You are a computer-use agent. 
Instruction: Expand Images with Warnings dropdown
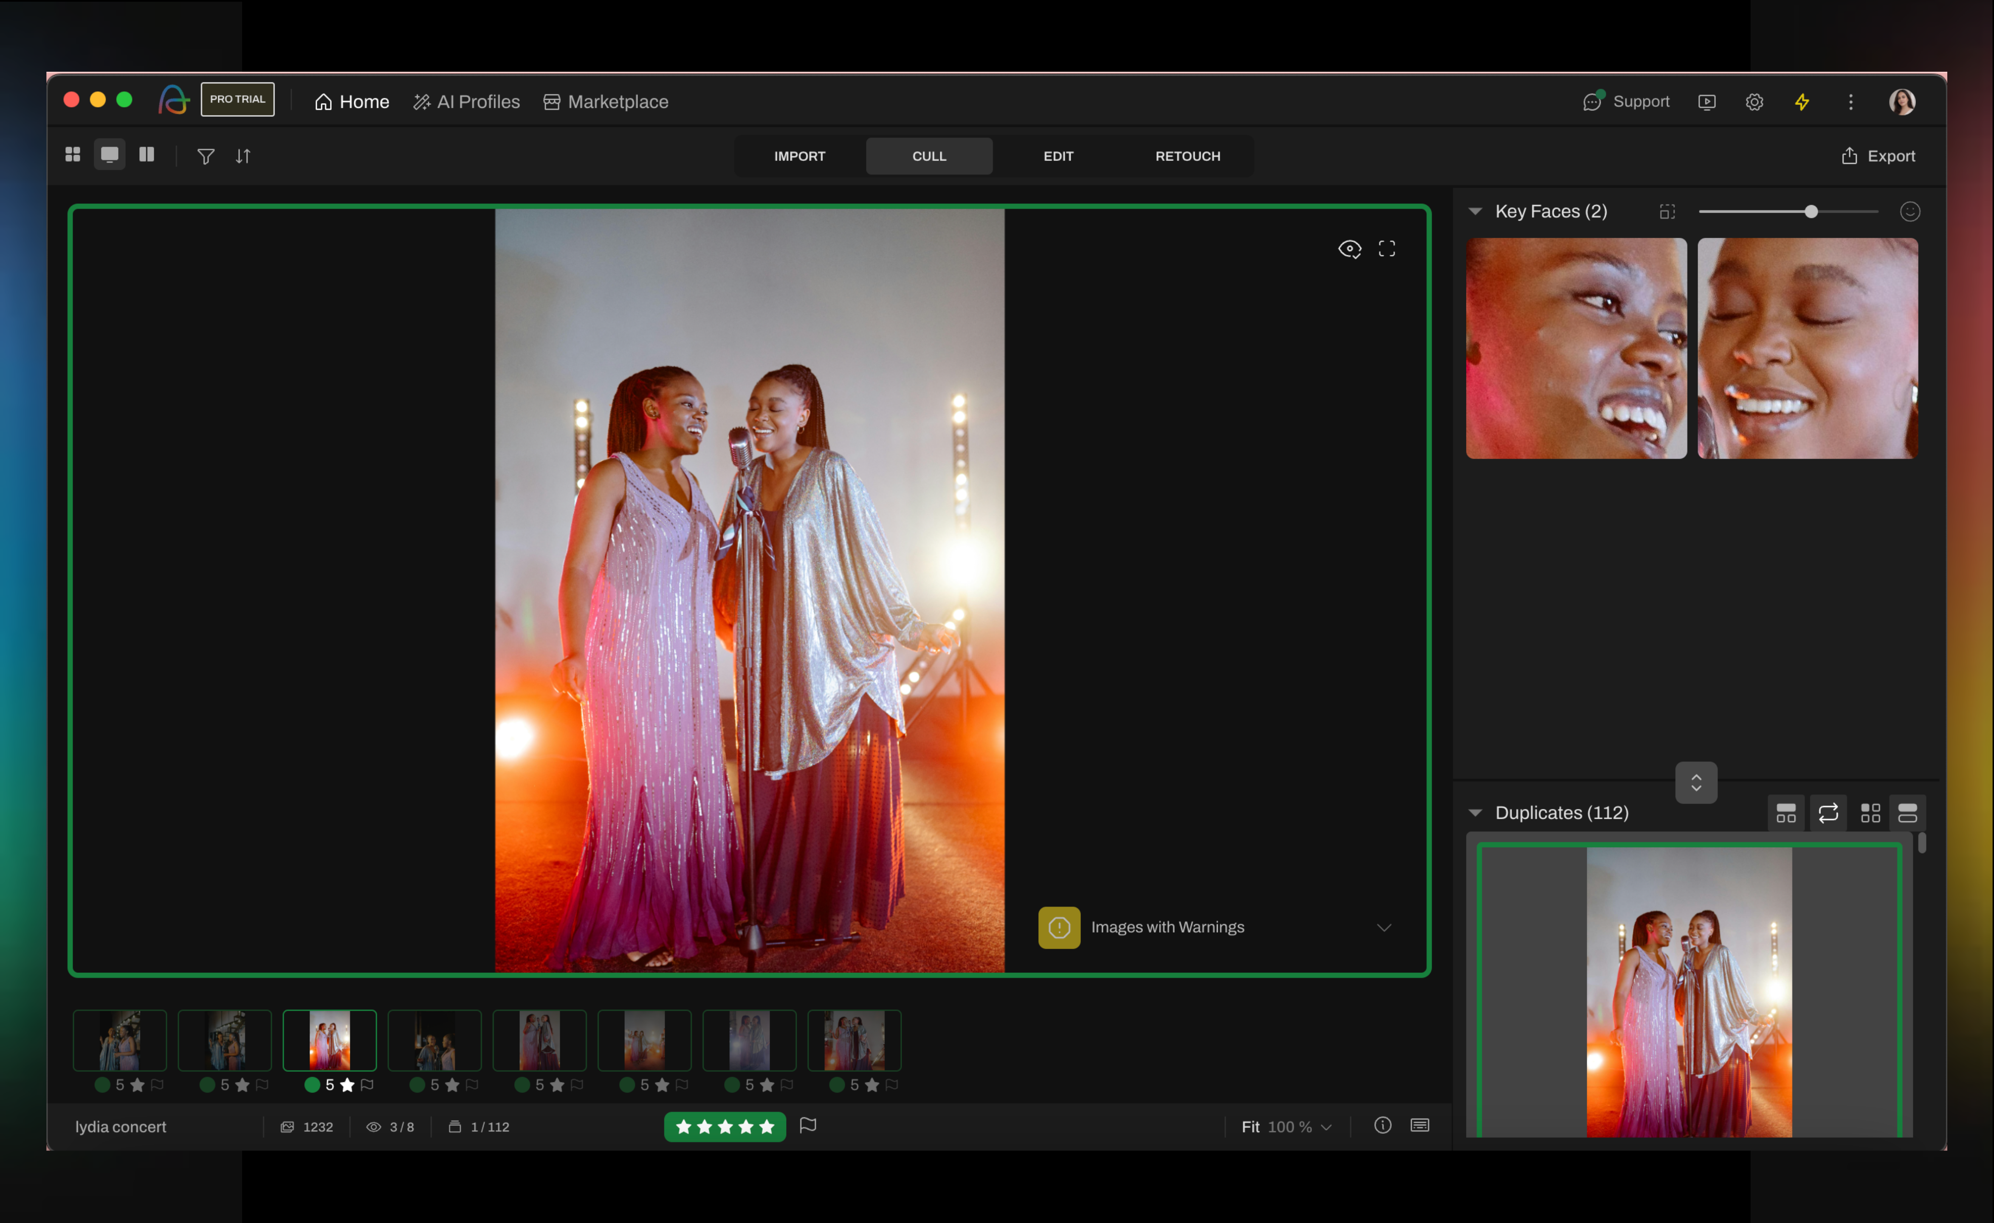[1384, 927]
